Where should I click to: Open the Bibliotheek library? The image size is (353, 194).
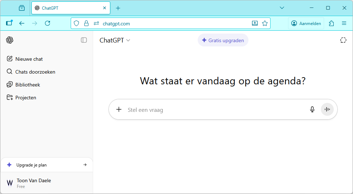click(x=47, y=85)
